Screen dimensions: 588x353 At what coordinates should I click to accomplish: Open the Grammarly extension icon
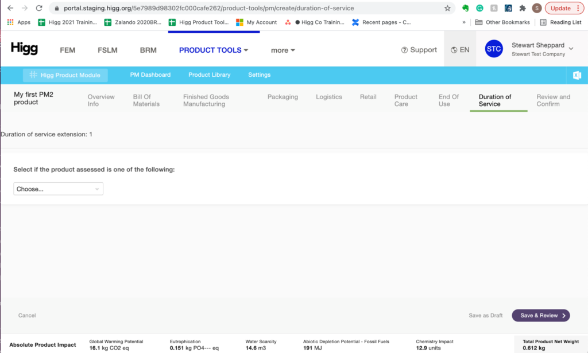[x=479, y=8]
